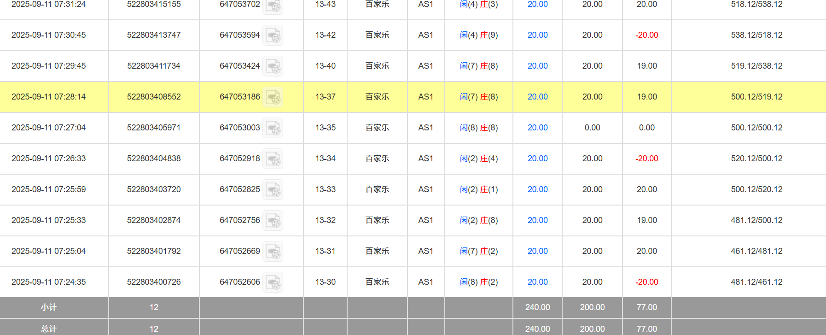Image resolution: width=826 pixels, height=335 pixels.
Task: Select order number 522803408552
Action: point(154,97)
